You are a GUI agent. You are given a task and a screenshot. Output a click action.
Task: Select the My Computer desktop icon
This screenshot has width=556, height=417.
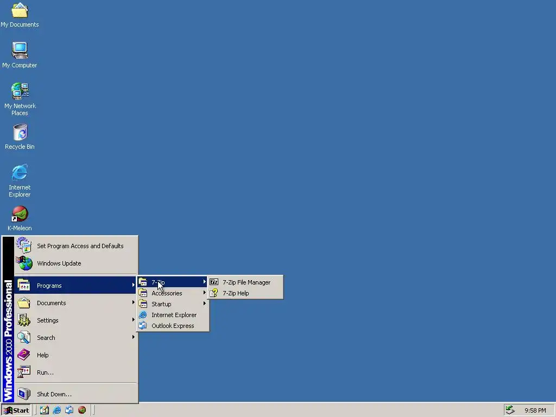(20, 55)
